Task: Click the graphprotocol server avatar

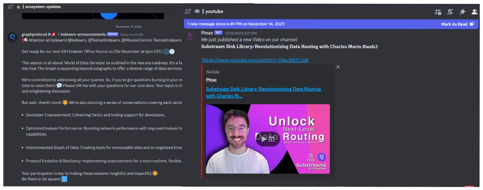Action: (13, 37)
